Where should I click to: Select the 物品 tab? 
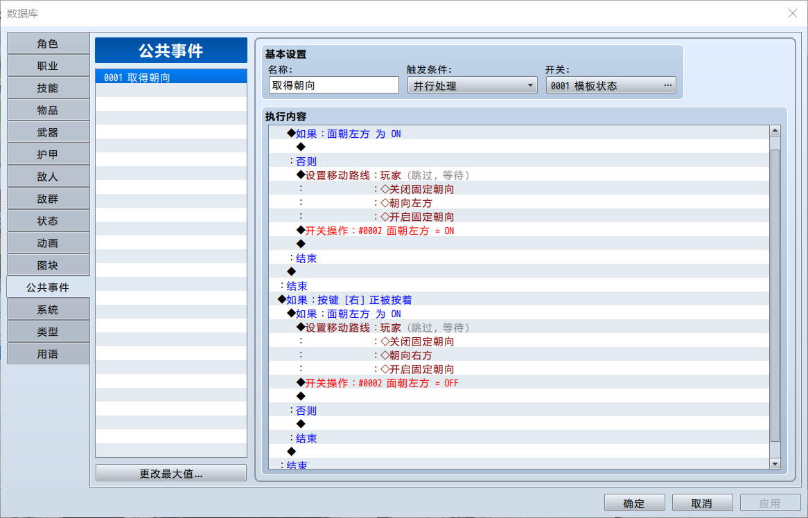tap(48, 110)
